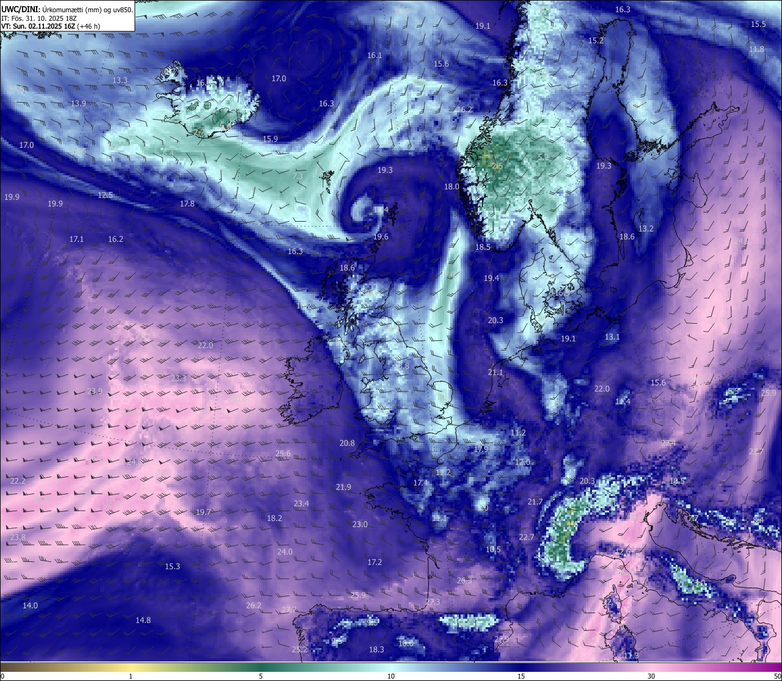
Task: Select the 19.6 value near Shetland
Action: tap(381, 236)
